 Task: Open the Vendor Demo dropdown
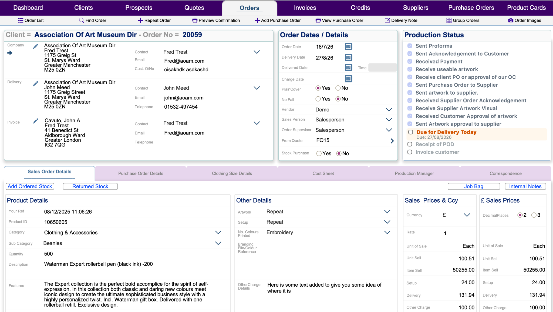tap(389, 110)
